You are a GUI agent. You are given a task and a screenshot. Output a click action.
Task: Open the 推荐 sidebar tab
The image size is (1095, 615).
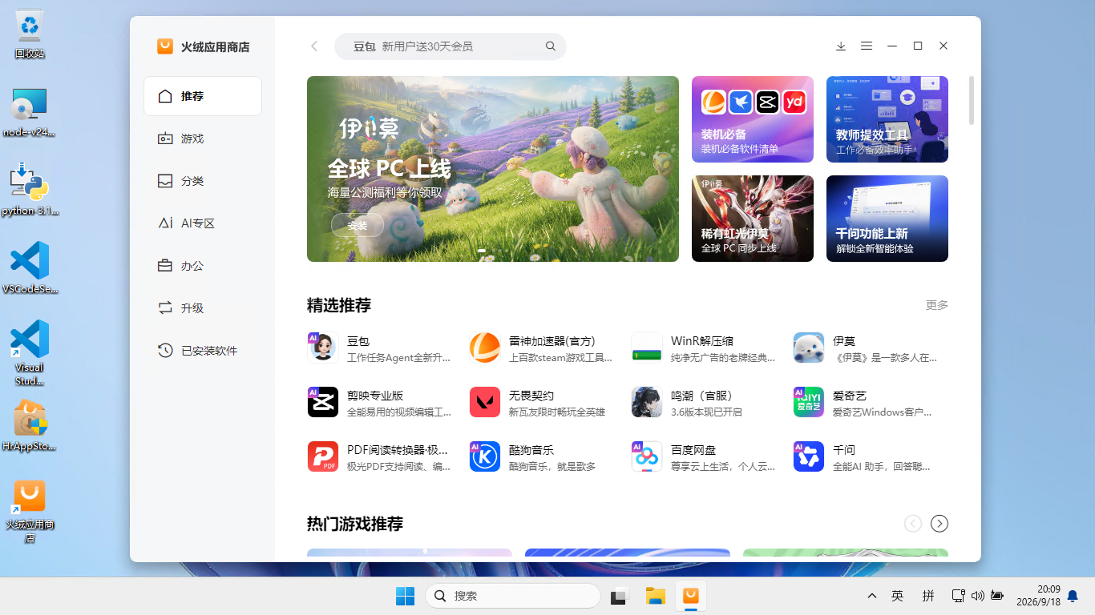(x=203, y=96)
